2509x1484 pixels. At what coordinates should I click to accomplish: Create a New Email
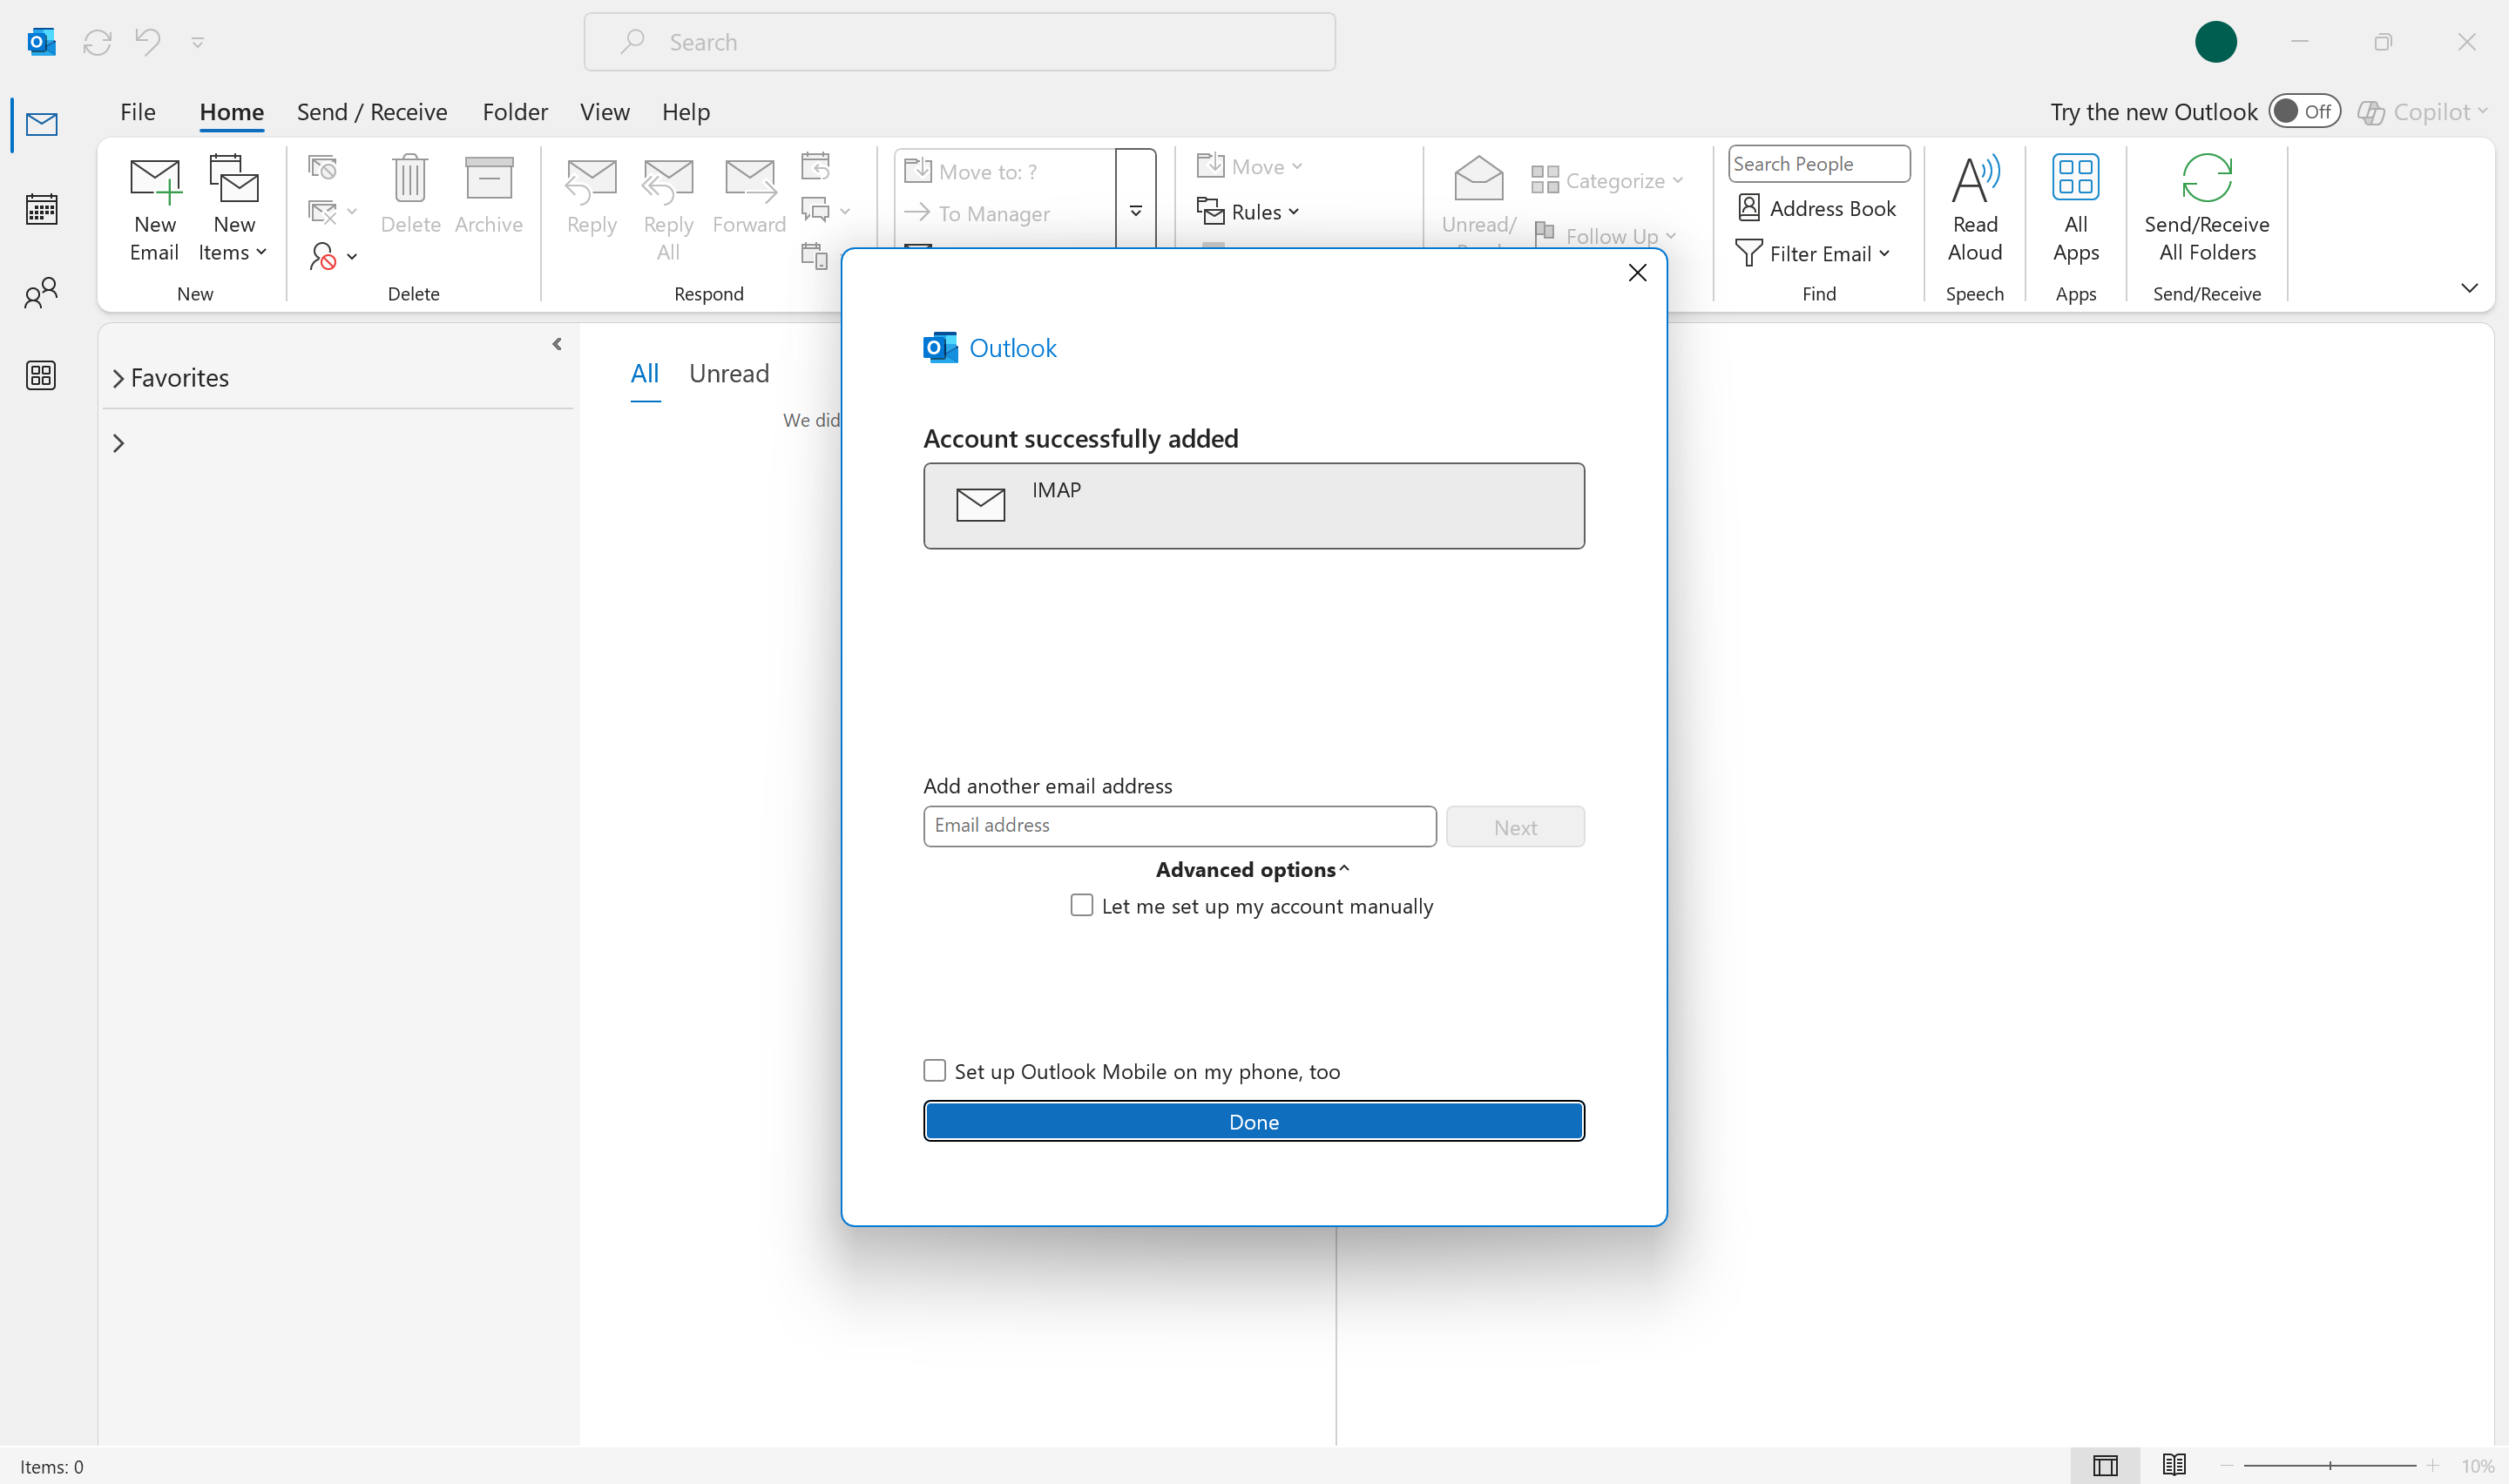154,209
